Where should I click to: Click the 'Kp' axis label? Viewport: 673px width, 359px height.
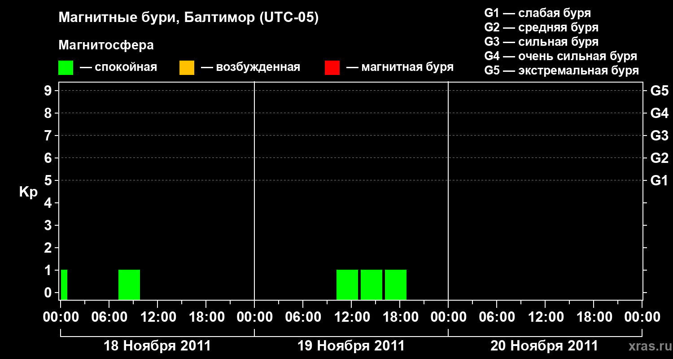[x=28, y=192]
